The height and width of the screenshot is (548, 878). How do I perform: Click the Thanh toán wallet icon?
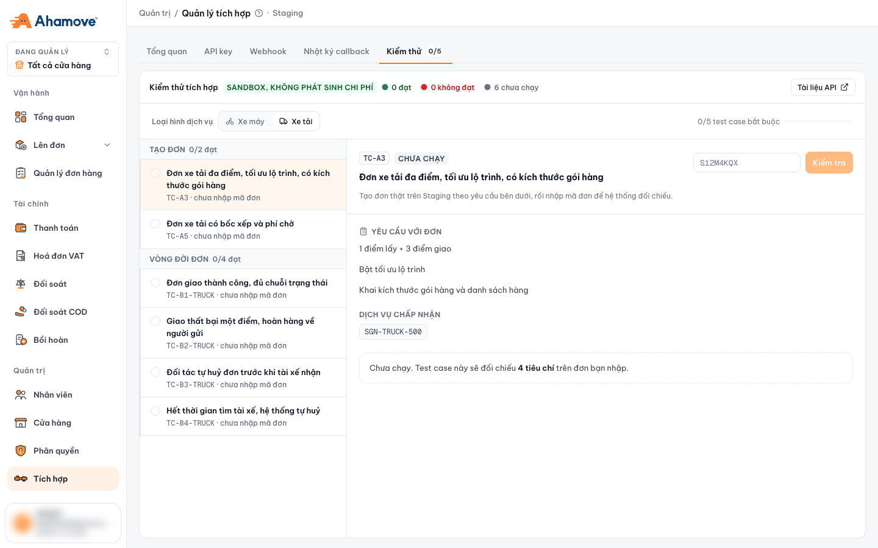click(x=21, y=228)
